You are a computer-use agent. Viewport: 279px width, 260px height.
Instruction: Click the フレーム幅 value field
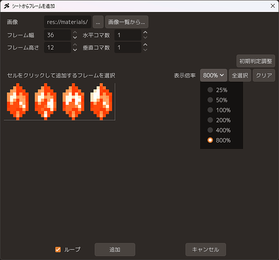click(58, 35)
